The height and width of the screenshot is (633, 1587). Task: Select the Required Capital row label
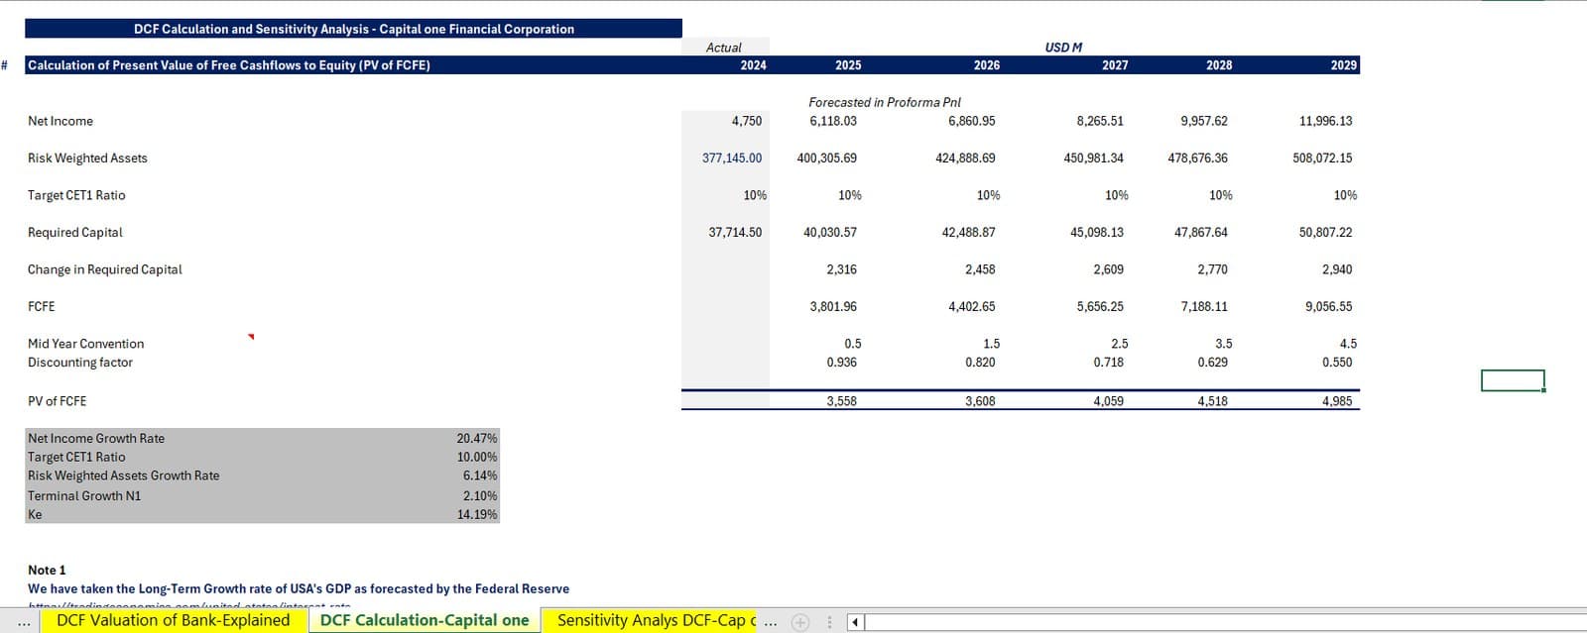click(x=75, y=233)
